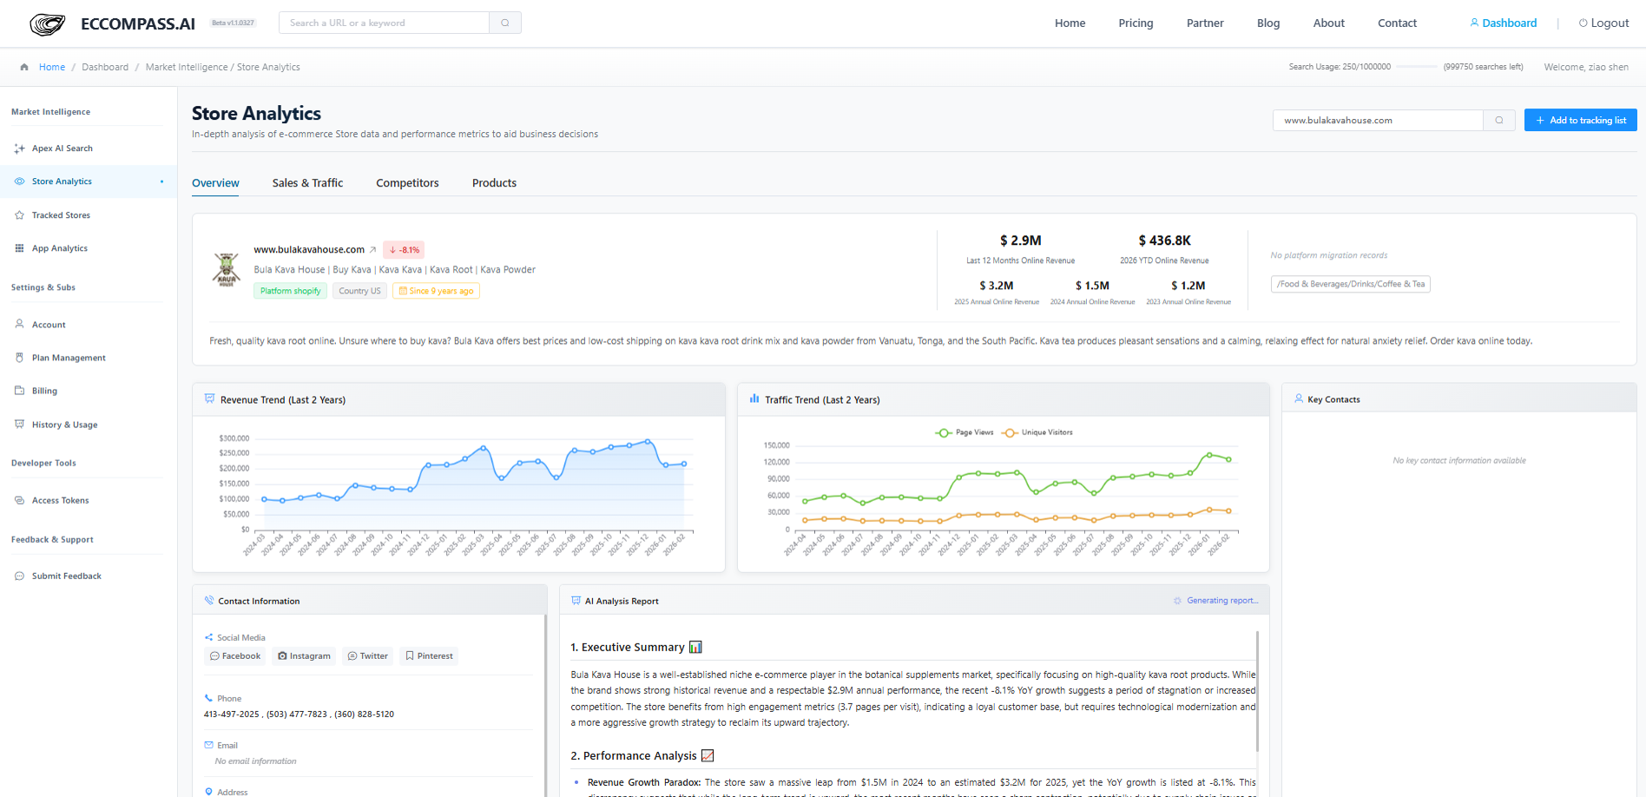Image resolution: width=1646 pixels, height=797 pixels.
Task: Click the top search magnifier button
Action: [505, 23]
